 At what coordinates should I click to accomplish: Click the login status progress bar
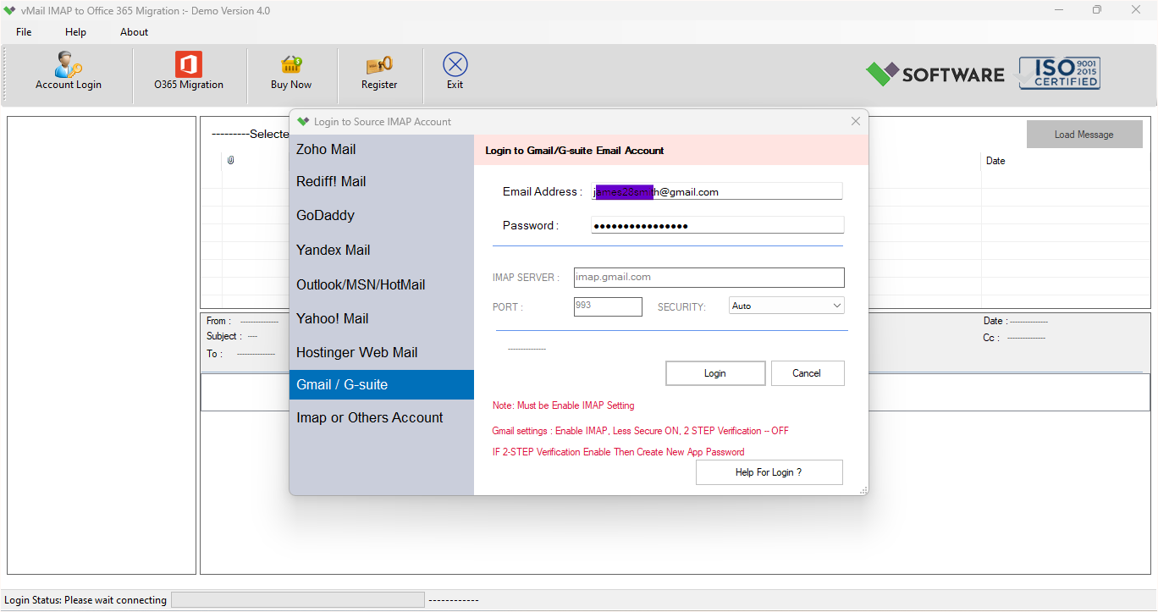[x=298, y=599]
